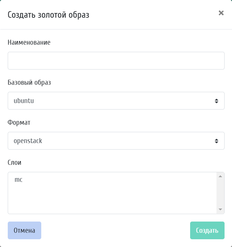Click the Базовый образ label
The image size is (232, 247).
tap(29, 83)
